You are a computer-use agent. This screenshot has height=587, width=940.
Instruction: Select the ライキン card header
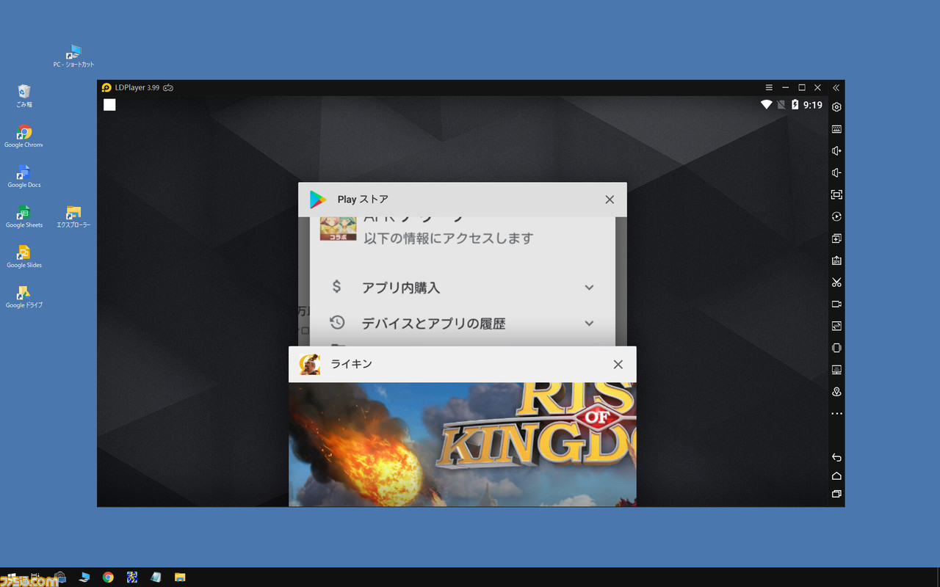(x=463, y=364)
